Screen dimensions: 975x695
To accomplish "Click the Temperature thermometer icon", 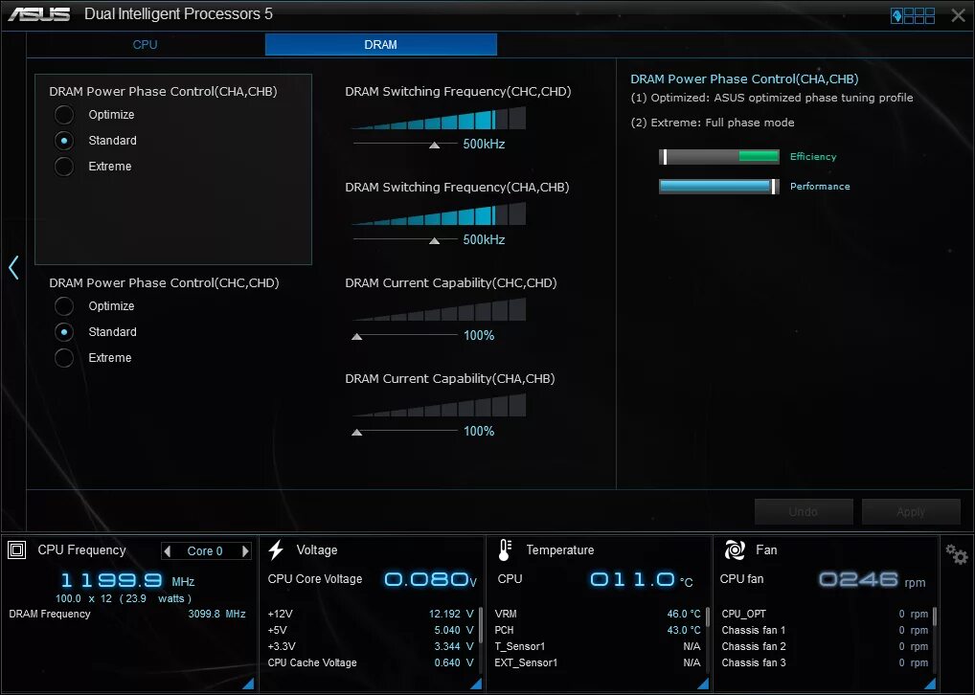I will point(505,550).
